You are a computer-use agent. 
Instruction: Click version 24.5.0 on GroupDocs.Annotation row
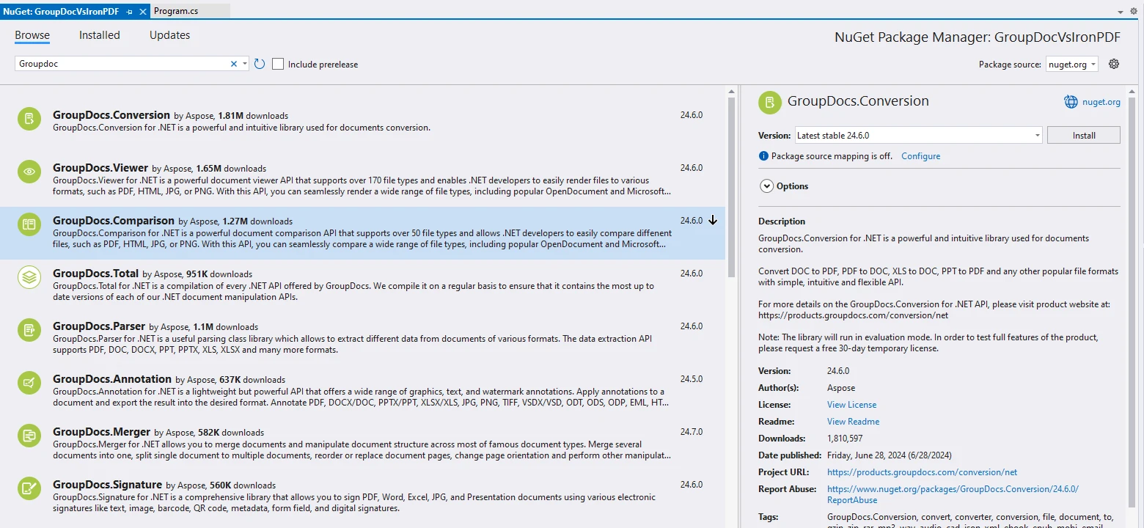691,379
